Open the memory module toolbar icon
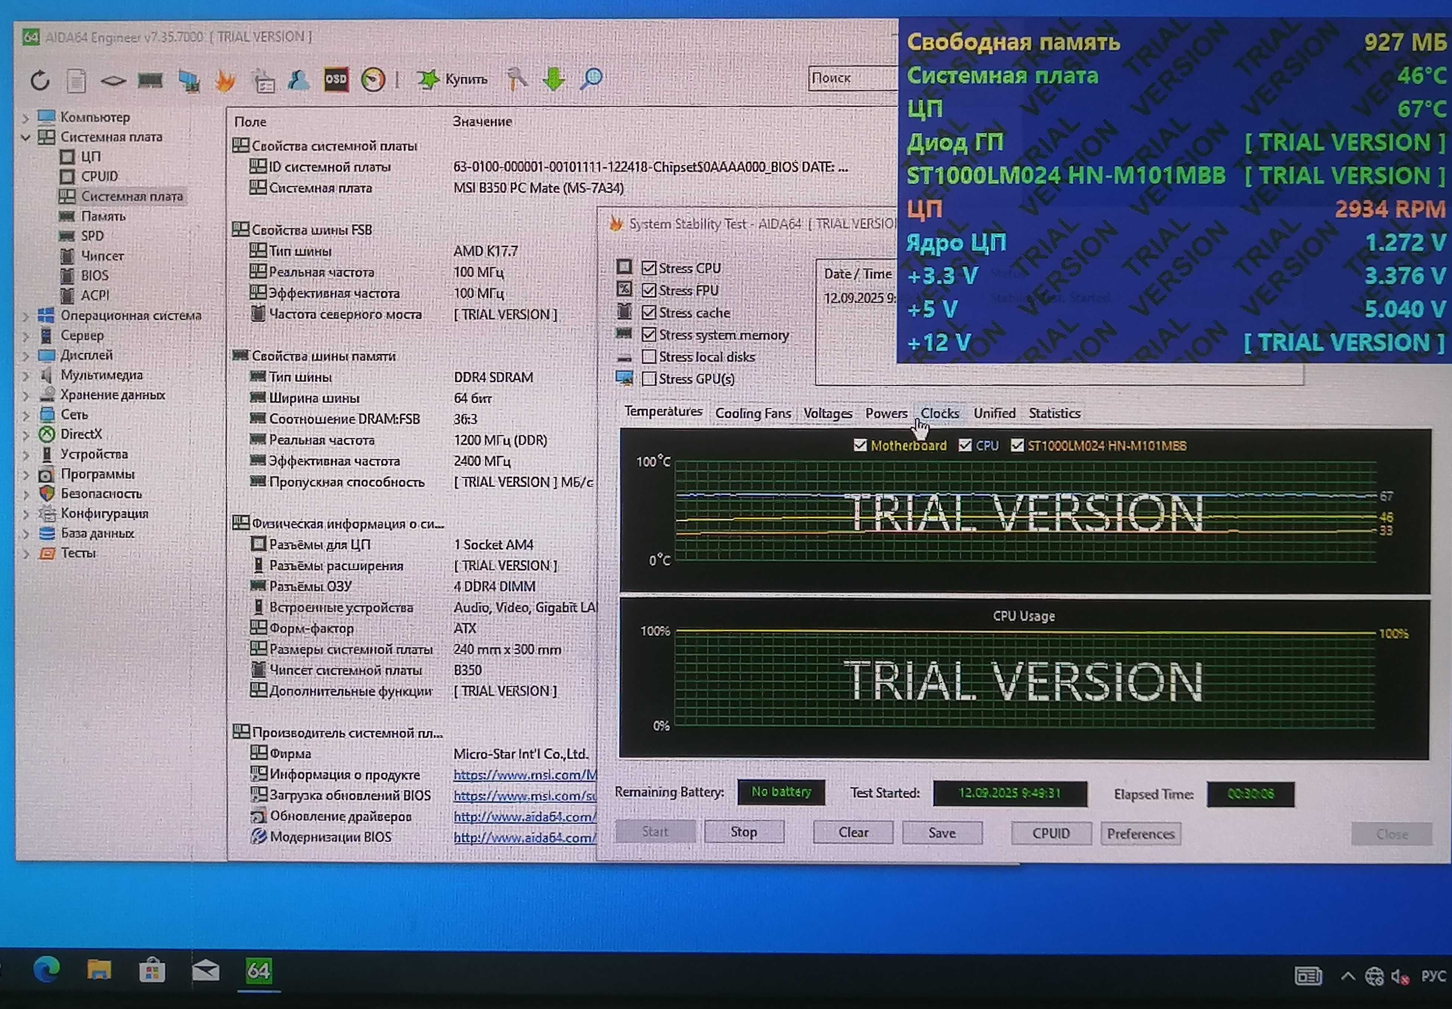1452x1009 pixels. point(150,80)
